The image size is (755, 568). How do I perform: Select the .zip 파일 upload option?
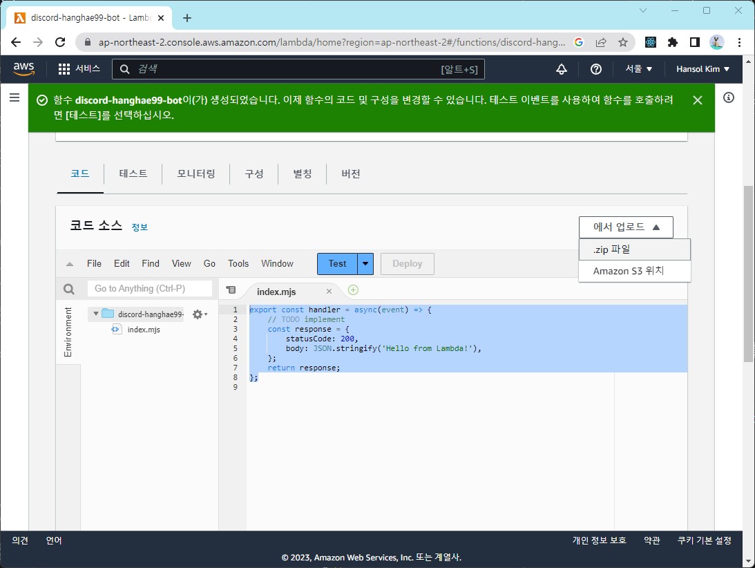click(x=635, y=249)
